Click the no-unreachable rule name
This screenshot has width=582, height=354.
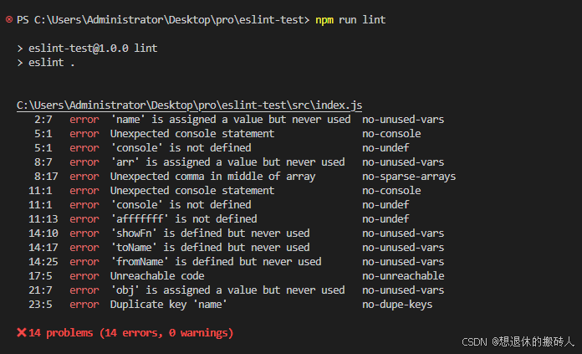[x=403, y=276]
